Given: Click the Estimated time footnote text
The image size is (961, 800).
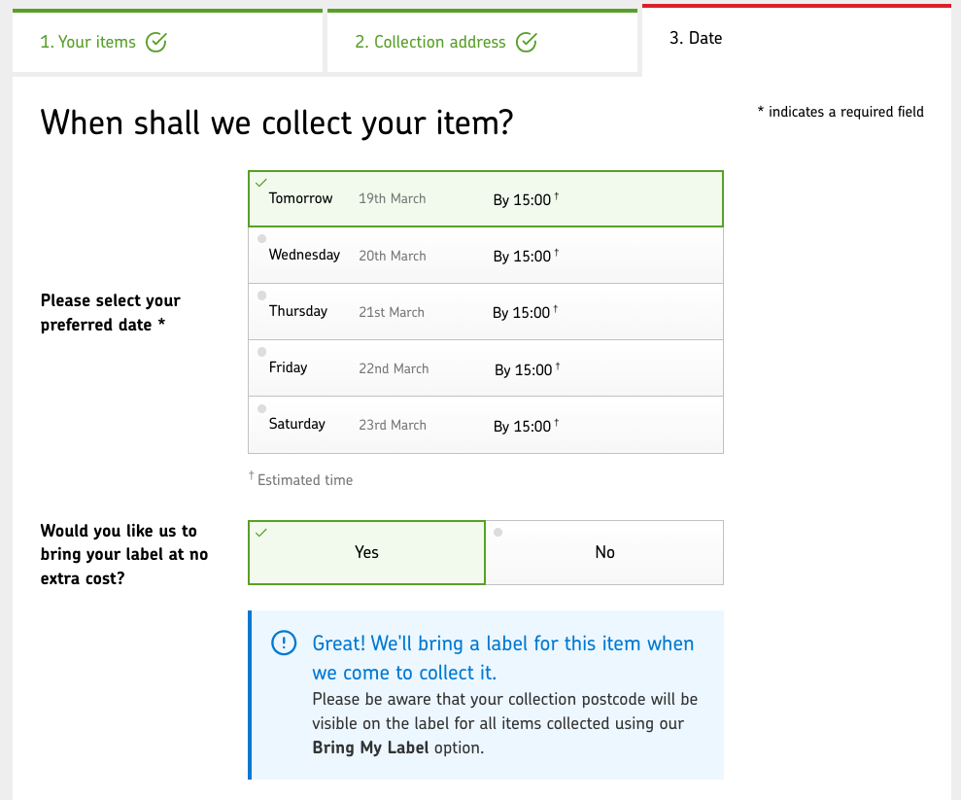Looking at the screenshot, I should (x=303, y=479).
